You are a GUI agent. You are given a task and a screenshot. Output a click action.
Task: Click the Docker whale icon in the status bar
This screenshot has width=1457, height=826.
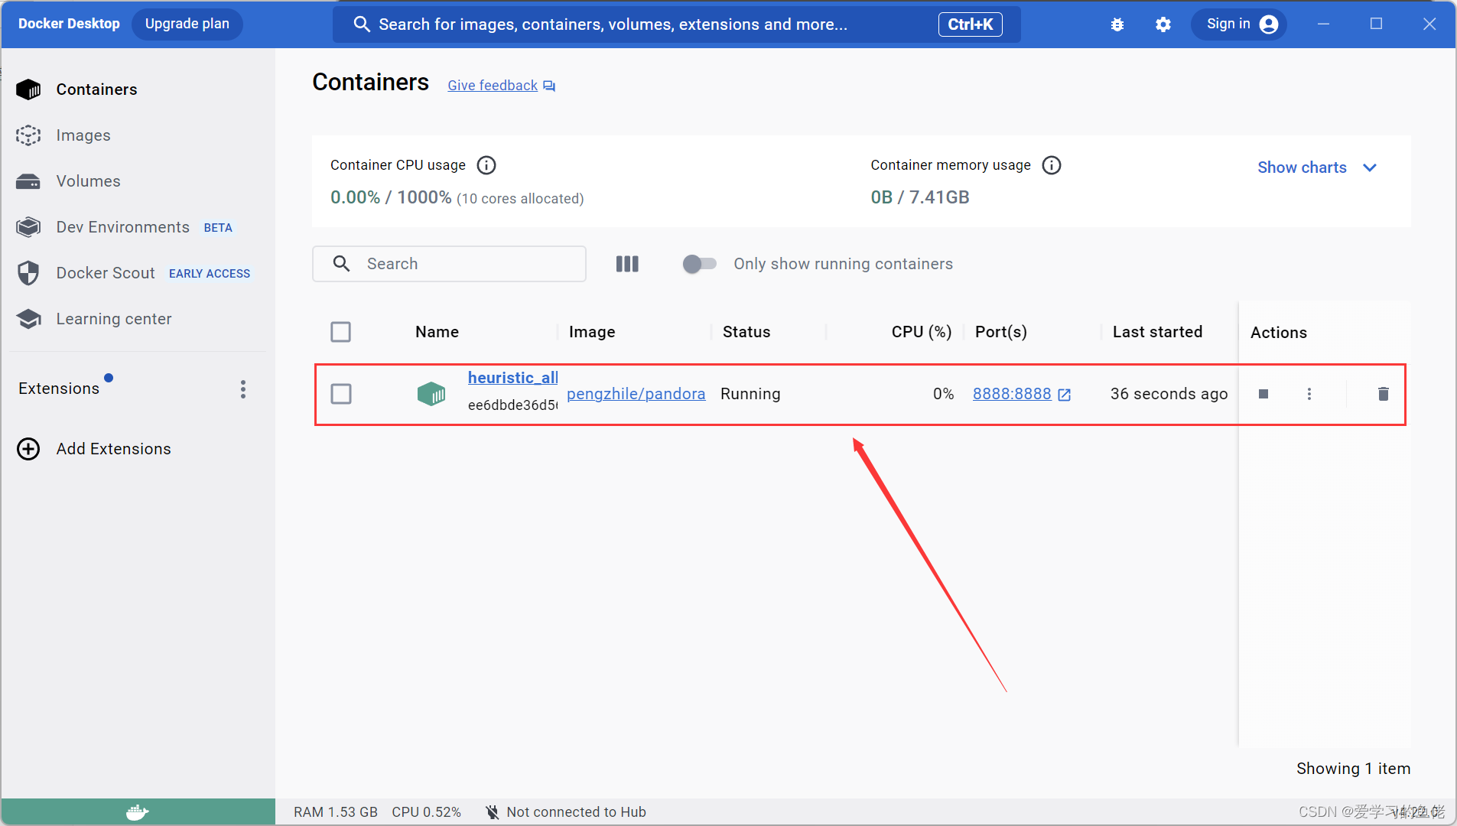pyautogui.click(x=138, y=811)
